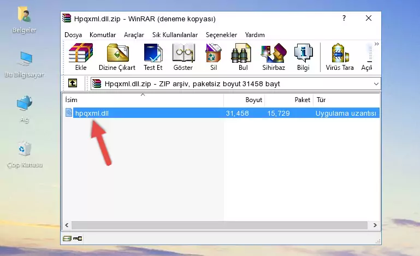Screen dimensions: 420x256
Task: Open the Araçlar menu
Action: click(x=134, y=35)
